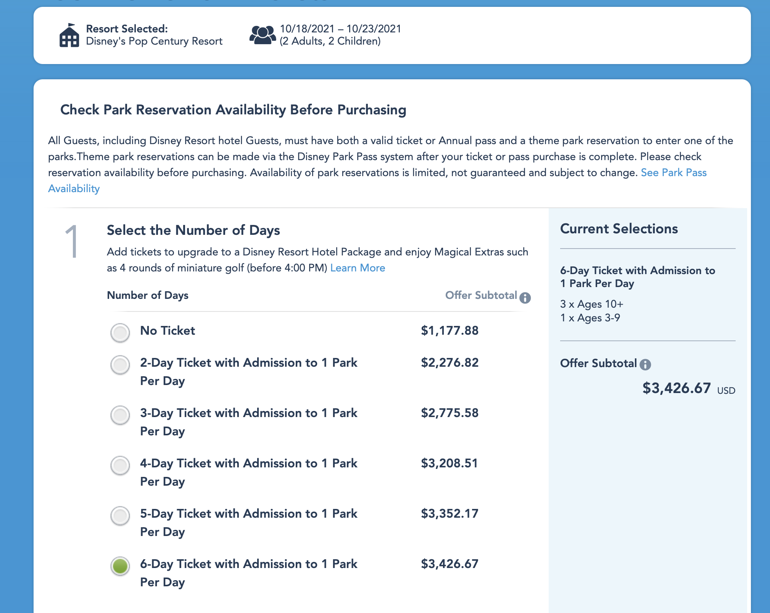770x613 pixels.
Task: Select the No Ticket radio button
Action: click(x=120, y=332)
